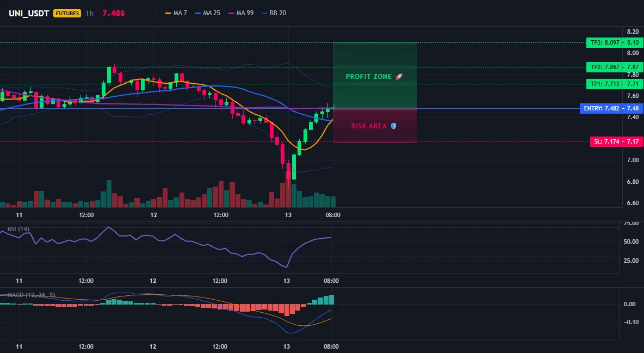Click the 25.00 RSI axis value
Image resolution: width=644 pixels, height=353 pixels.
[x=631, y=261]
